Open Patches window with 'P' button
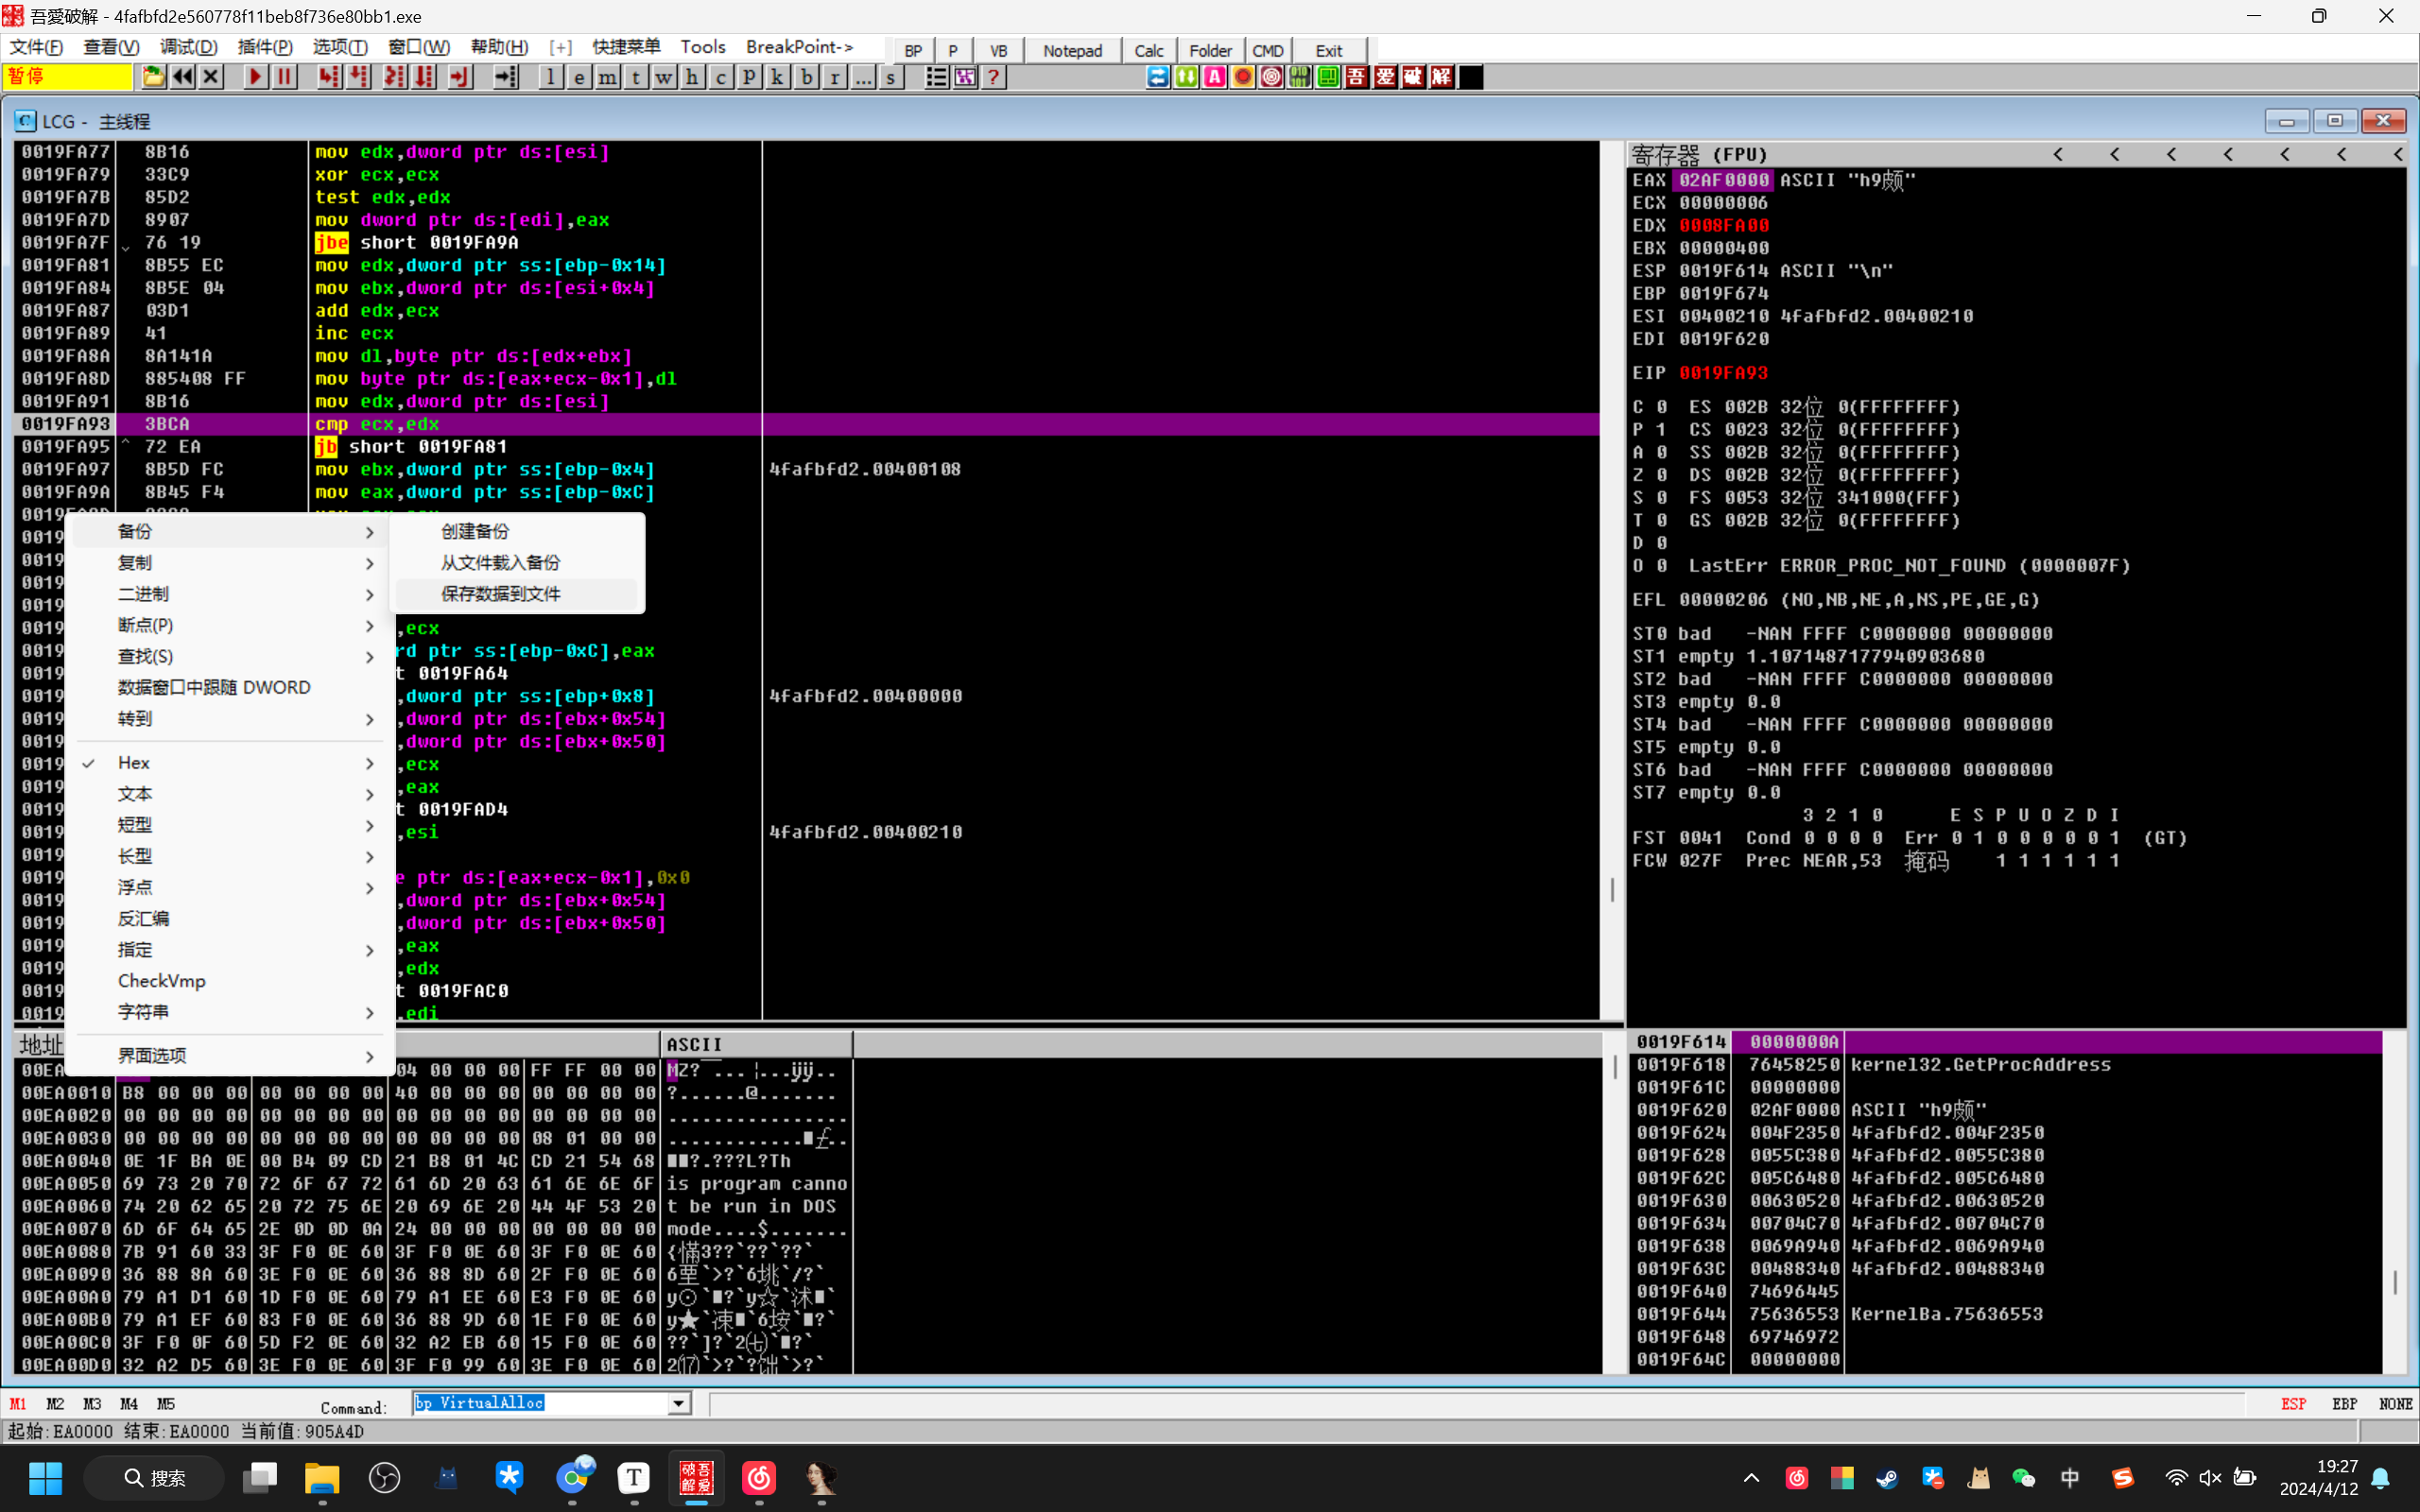 [x=748, y=77]
